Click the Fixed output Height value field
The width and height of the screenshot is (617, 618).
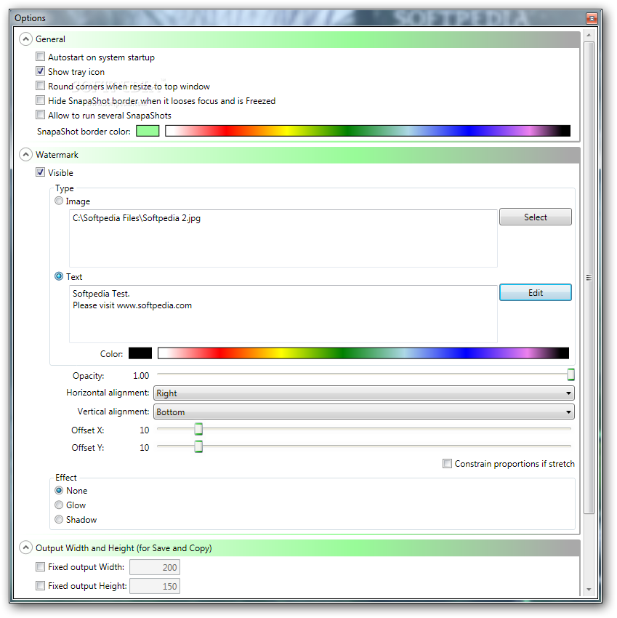click(155, 587)
